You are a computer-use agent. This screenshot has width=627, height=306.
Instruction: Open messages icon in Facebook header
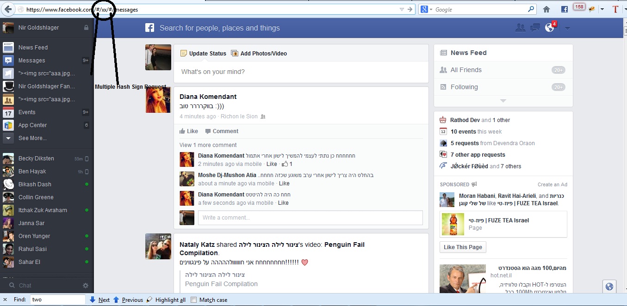535,28
